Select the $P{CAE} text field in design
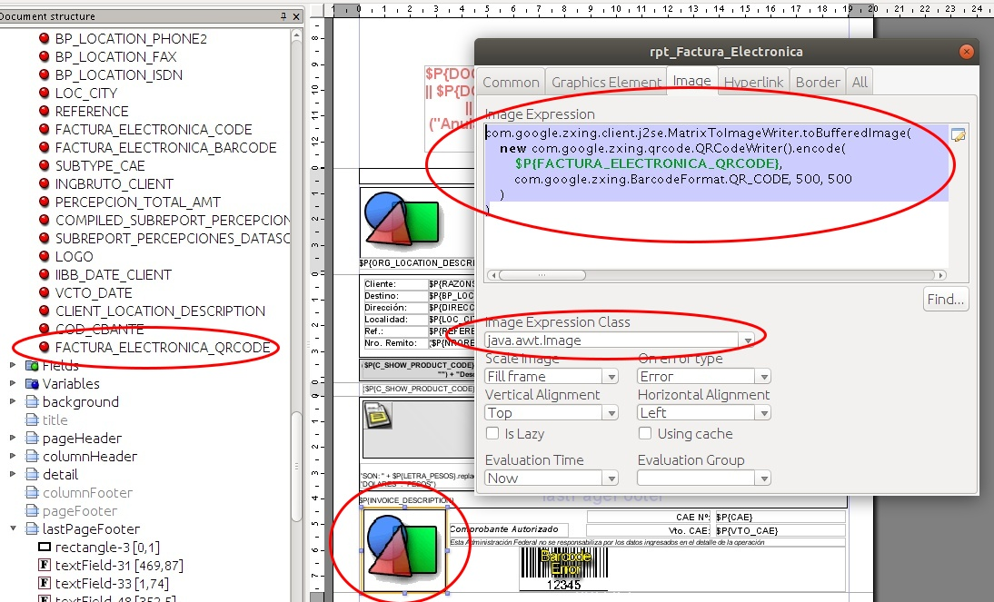 click(780, 517)
